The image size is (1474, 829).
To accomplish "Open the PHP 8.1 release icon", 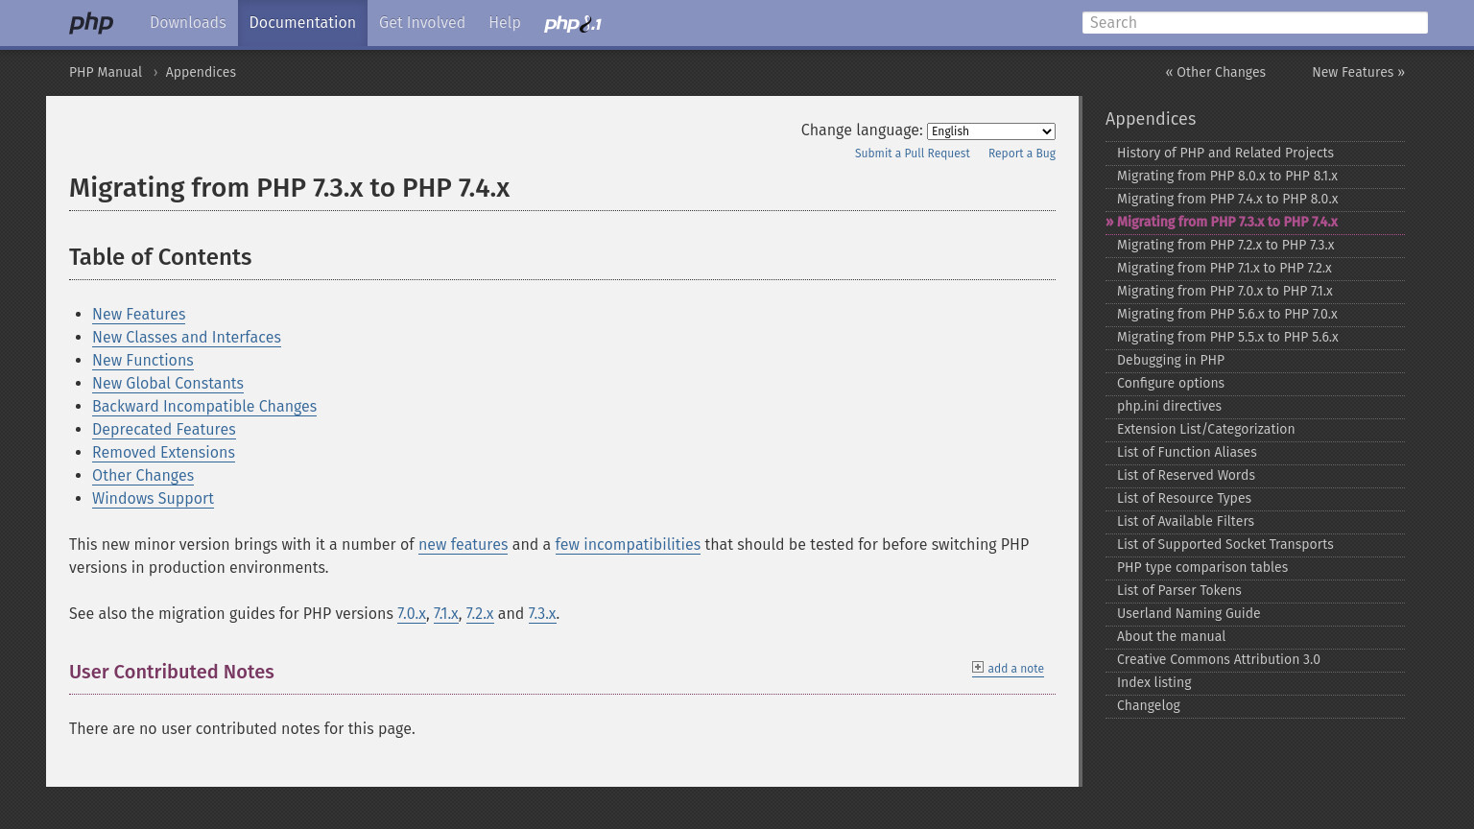I will click(x=573, y=24).
